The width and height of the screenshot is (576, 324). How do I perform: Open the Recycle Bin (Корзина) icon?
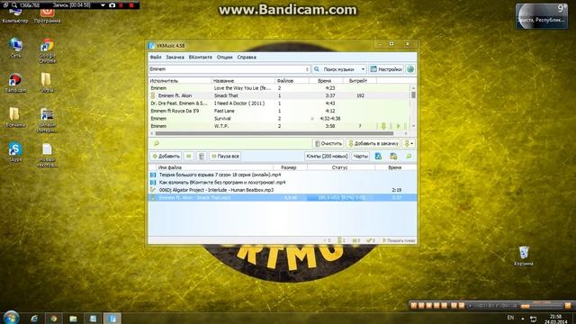pos(524,256)
